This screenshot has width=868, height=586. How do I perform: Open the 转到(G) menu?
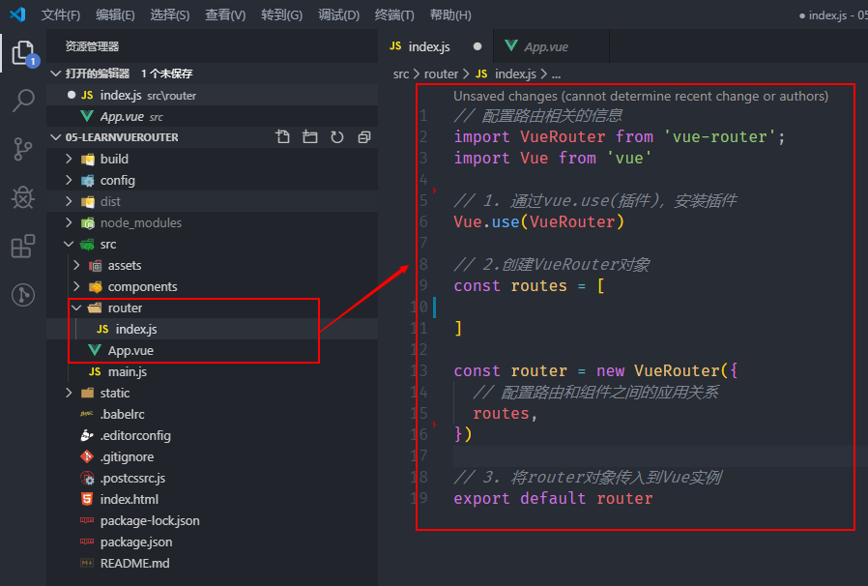tap(282, 15)
